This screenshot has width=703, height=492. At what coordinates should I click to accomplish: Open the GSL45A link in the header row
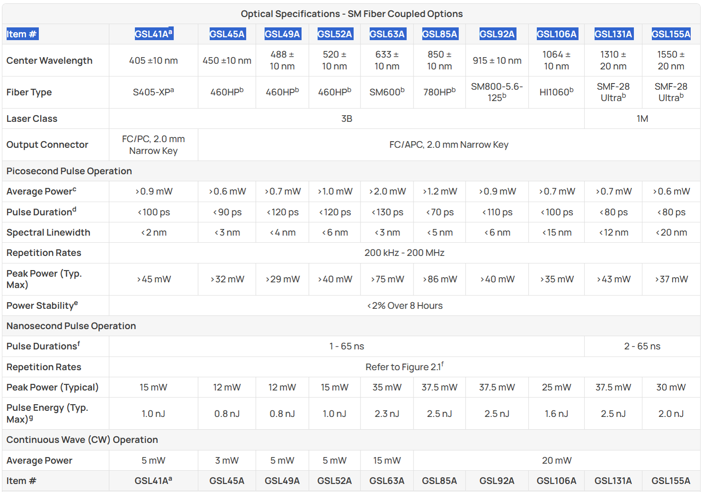[227, 34]
